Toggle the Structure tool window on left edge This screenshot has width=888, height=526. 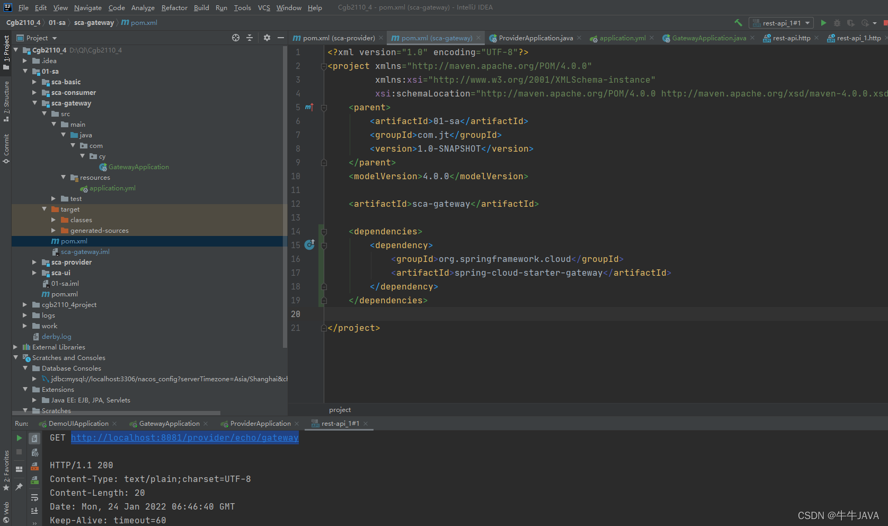(x=6, y=101)
